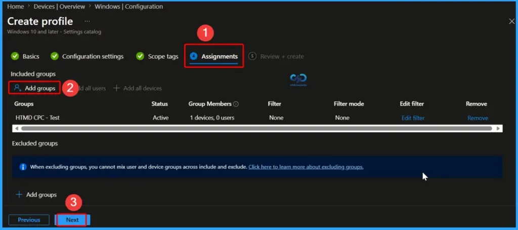Open learn more about excluding groups link
This screenshot has width=518, height=230.
pos(306,167)
